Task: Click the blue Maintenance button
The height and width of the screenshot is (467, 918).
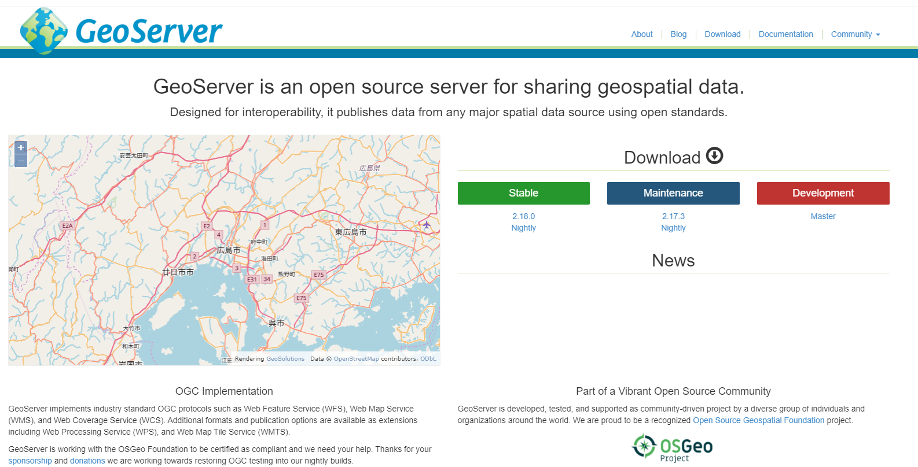Action: click(673, 193)
